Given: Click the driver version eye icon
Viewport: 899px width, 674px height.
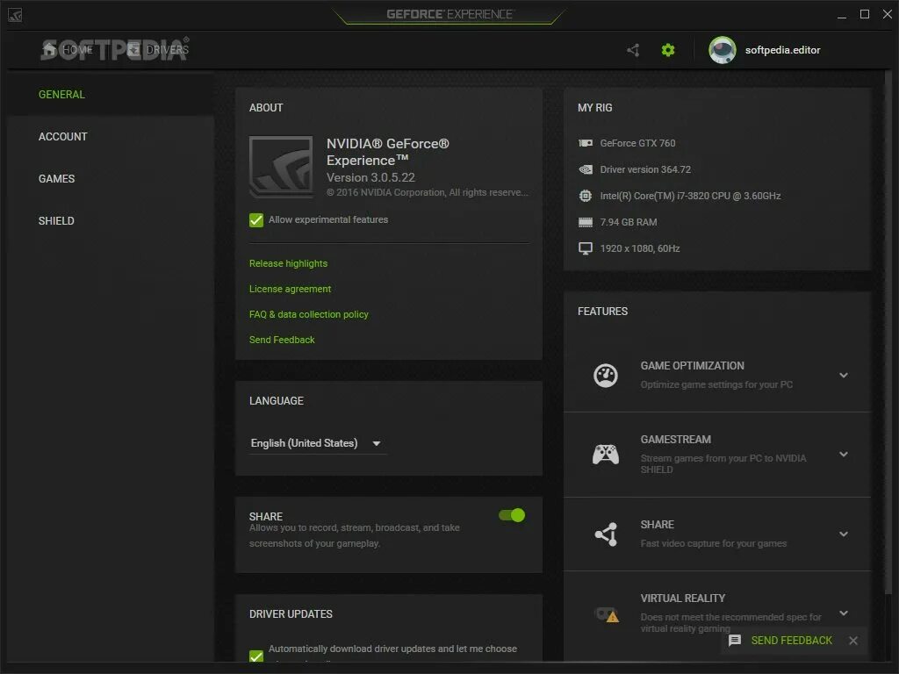Looking at the screenshot, I should (586, 169).
